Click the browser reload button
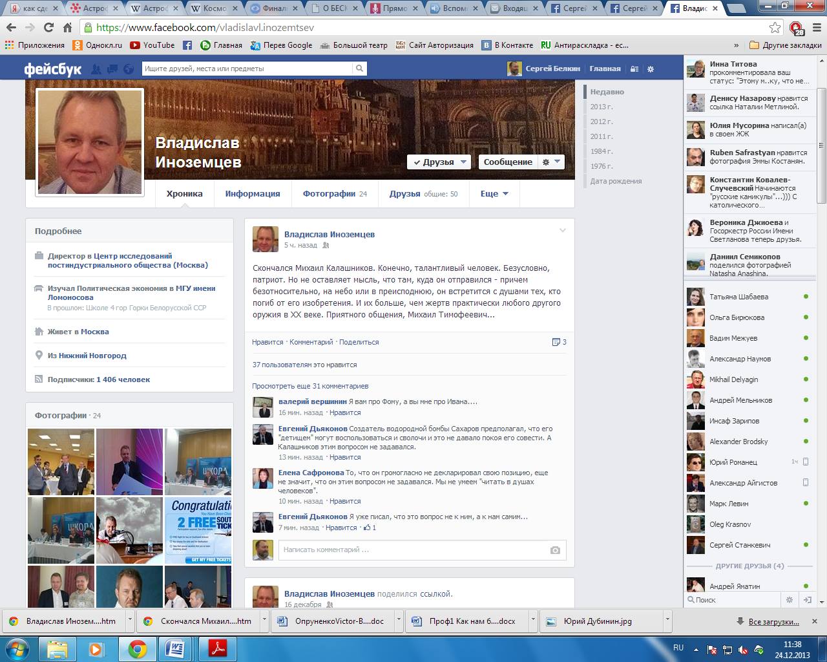Viewport: 827px width, 662px height. tap(48, 27)
